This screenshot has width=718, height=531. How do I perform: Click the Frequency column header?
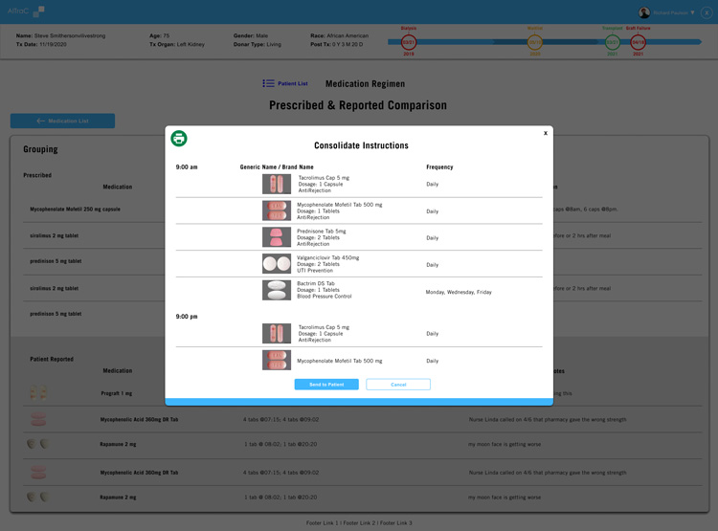tap(439, 167)
